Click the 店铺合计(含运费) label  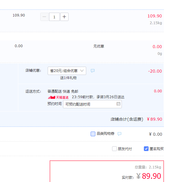127,119
